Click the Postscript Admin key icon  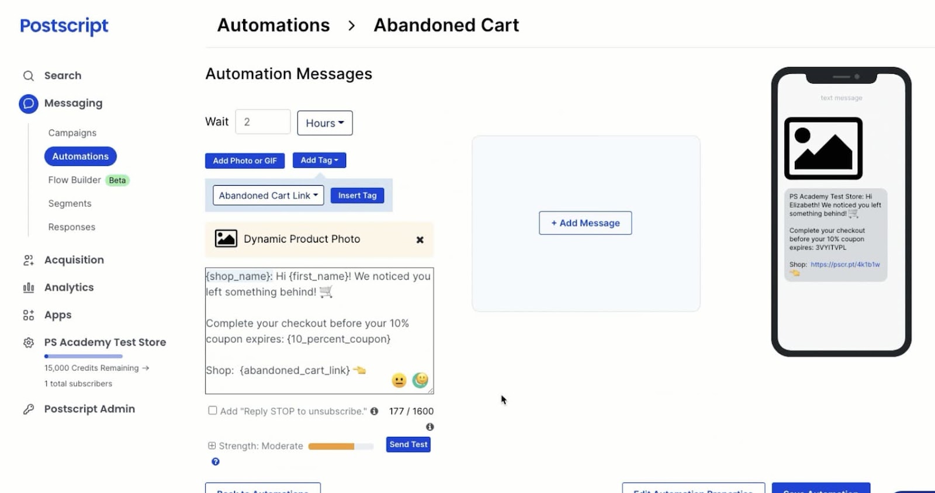coord(28,409)
